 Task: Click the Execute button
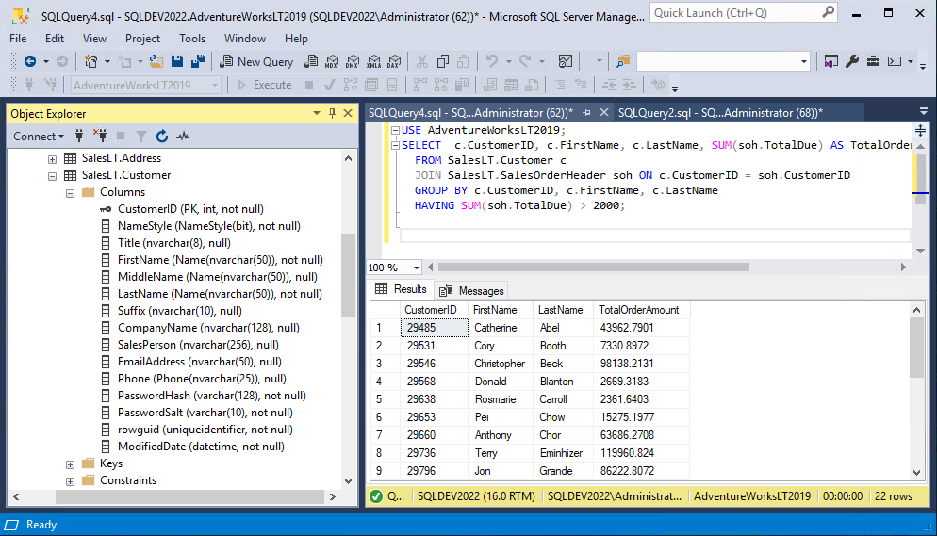[265, 85]
